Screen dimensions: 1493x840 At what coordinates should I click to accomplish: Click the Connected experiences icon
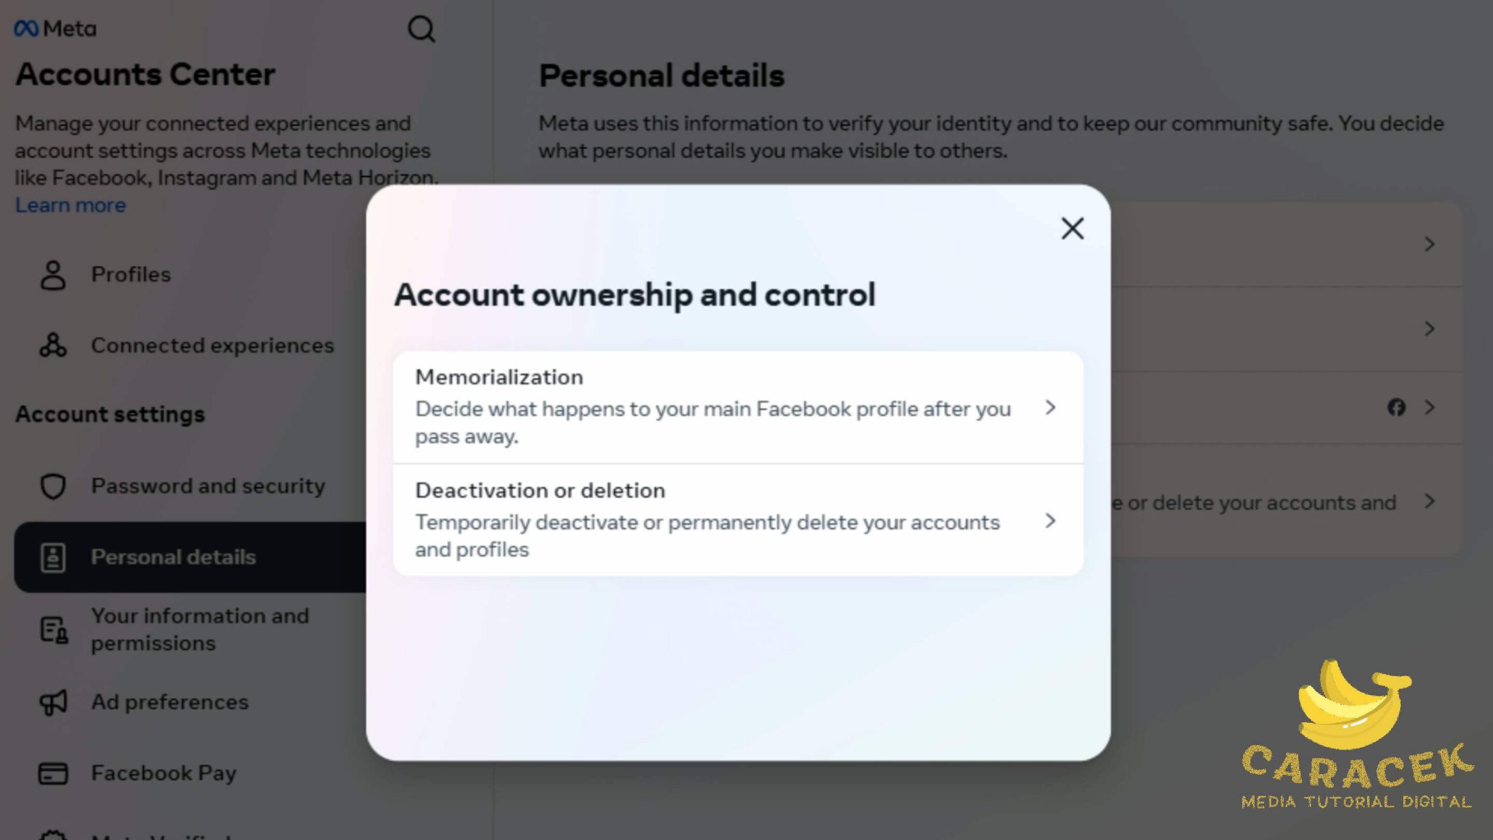(x=53, y=345)
